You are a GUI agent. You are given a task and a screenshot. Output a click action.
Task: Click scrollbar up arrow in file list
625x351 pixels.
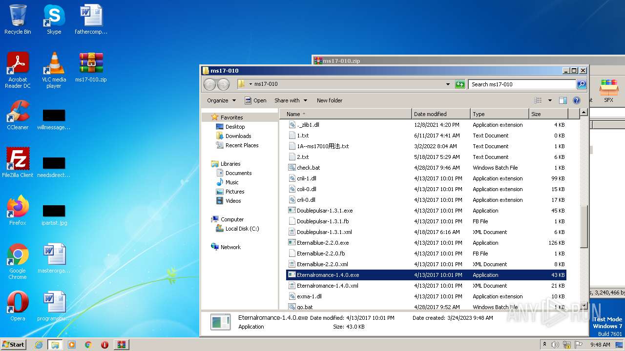point(583,113)
